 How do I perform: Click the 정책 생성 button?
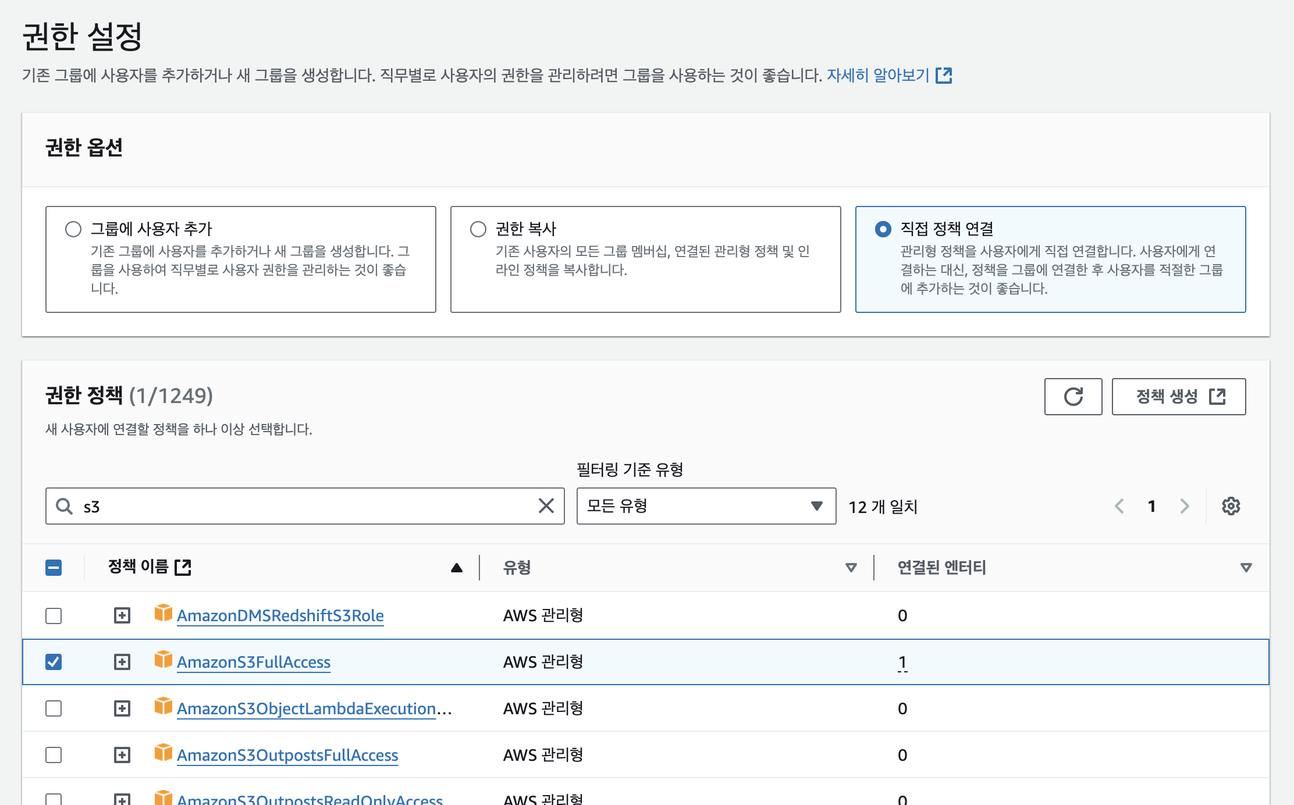(x=1178, y=397)
